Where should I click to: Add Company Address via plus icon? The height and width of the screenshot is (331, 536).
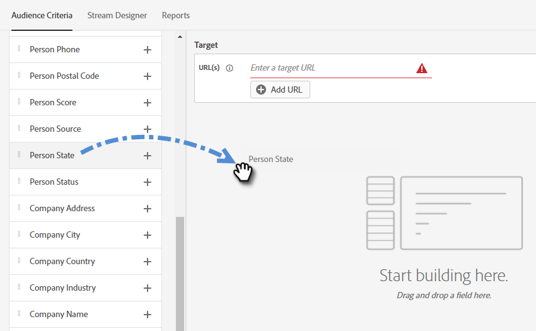tap(148, 209)
